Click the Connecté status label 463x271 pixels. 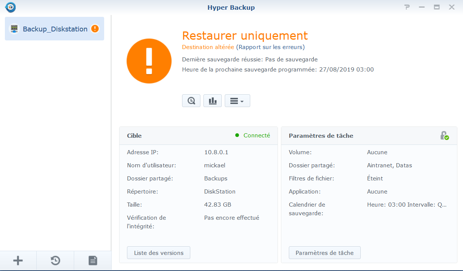257,135
